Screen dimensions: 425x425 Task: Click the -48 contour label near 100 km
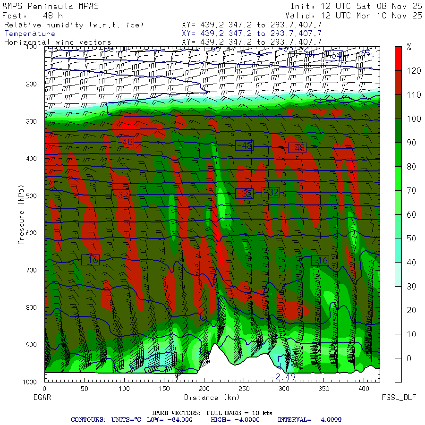[125, 142]
